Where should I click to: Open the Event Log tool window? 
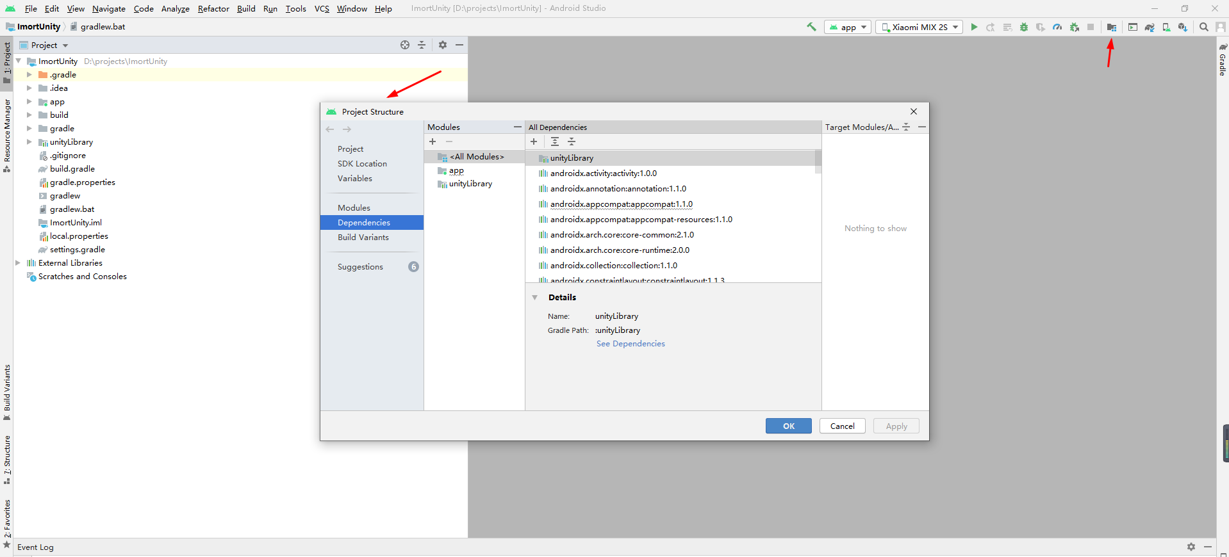click(35, 547)
